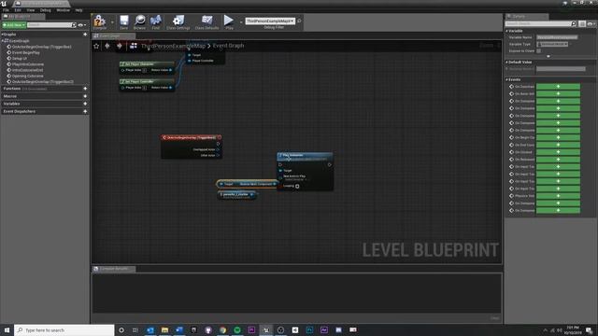The image size is (598, 336).
Task: Open the Add New dropdown button
Action: 14,25
